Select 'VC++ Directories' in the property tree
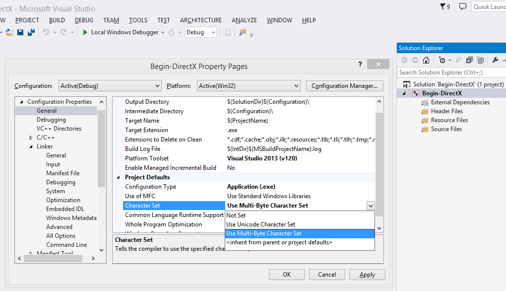This screenshot has height=291, width=506. [59, 129]
